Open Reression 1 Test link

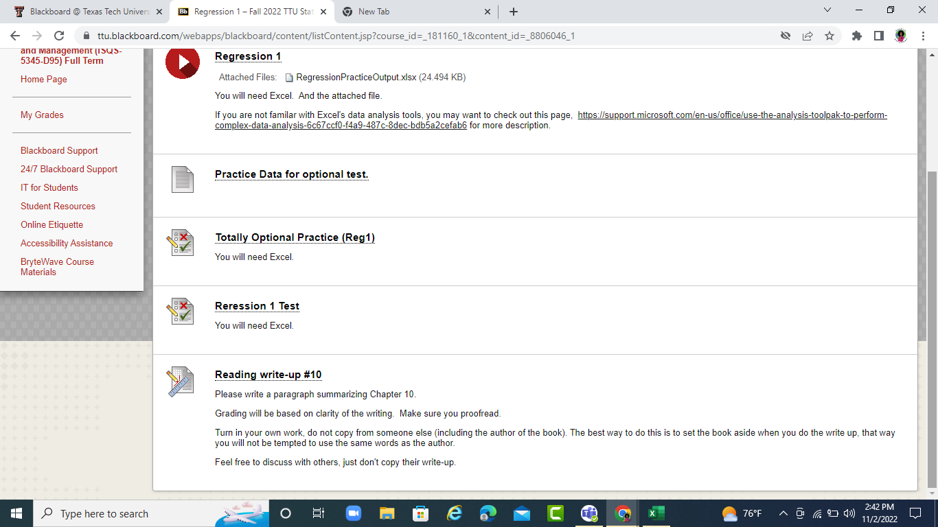pos(257,306)
